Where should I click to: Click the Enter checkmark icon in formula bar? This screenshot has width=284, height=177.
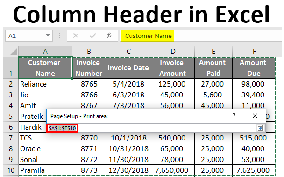92,36
